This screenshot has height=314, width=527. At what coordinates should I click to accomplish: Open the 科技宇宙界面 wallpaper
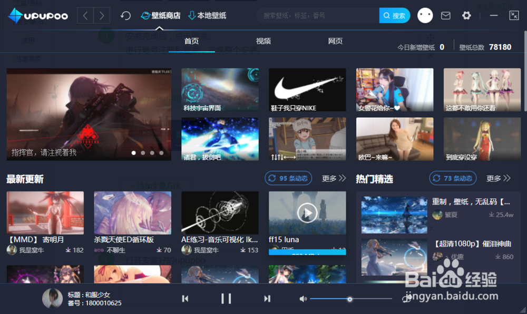pyautogui.click(x=220, y=89)
